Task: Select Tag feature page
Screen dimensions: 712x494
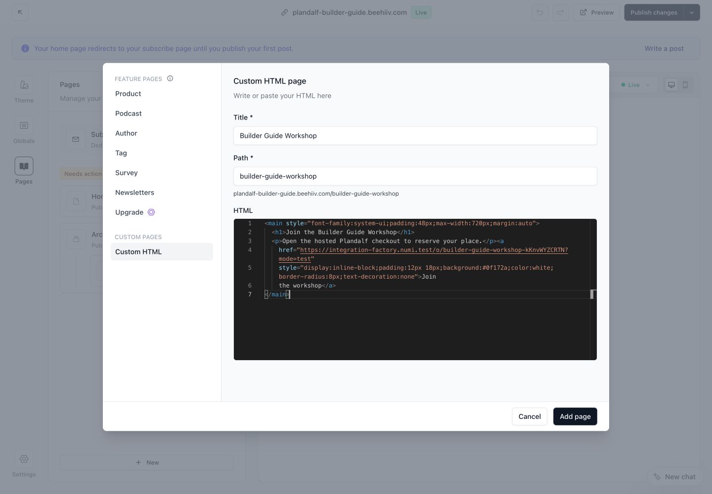Action: click(162, 153)
